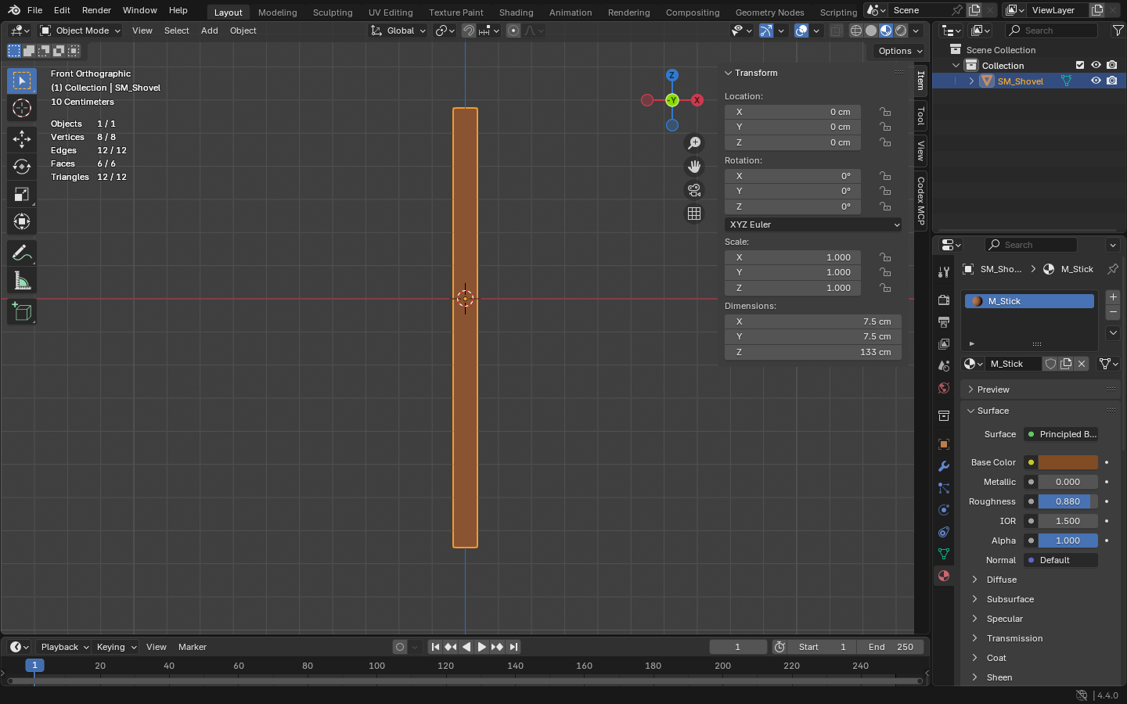Uncheck the Collection exclude checkbox

click(1080, 65)
